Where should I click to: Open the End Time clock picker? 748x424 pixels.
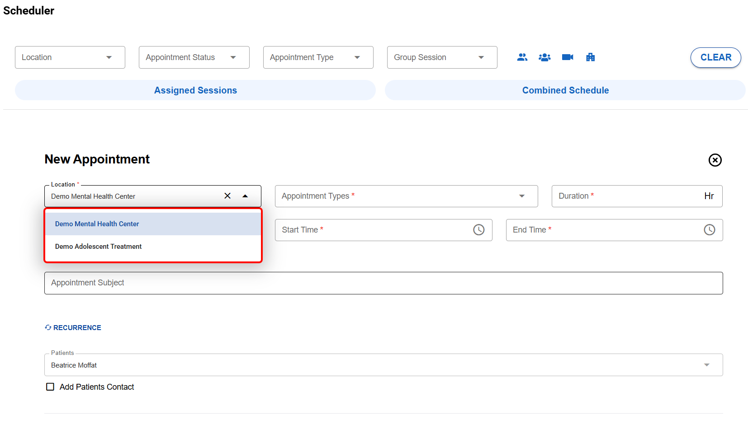(709, 230)
